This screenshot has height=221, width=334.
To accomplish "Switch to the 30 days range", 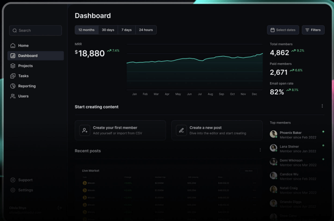I will pyautogui.click(x=108, y=30).
